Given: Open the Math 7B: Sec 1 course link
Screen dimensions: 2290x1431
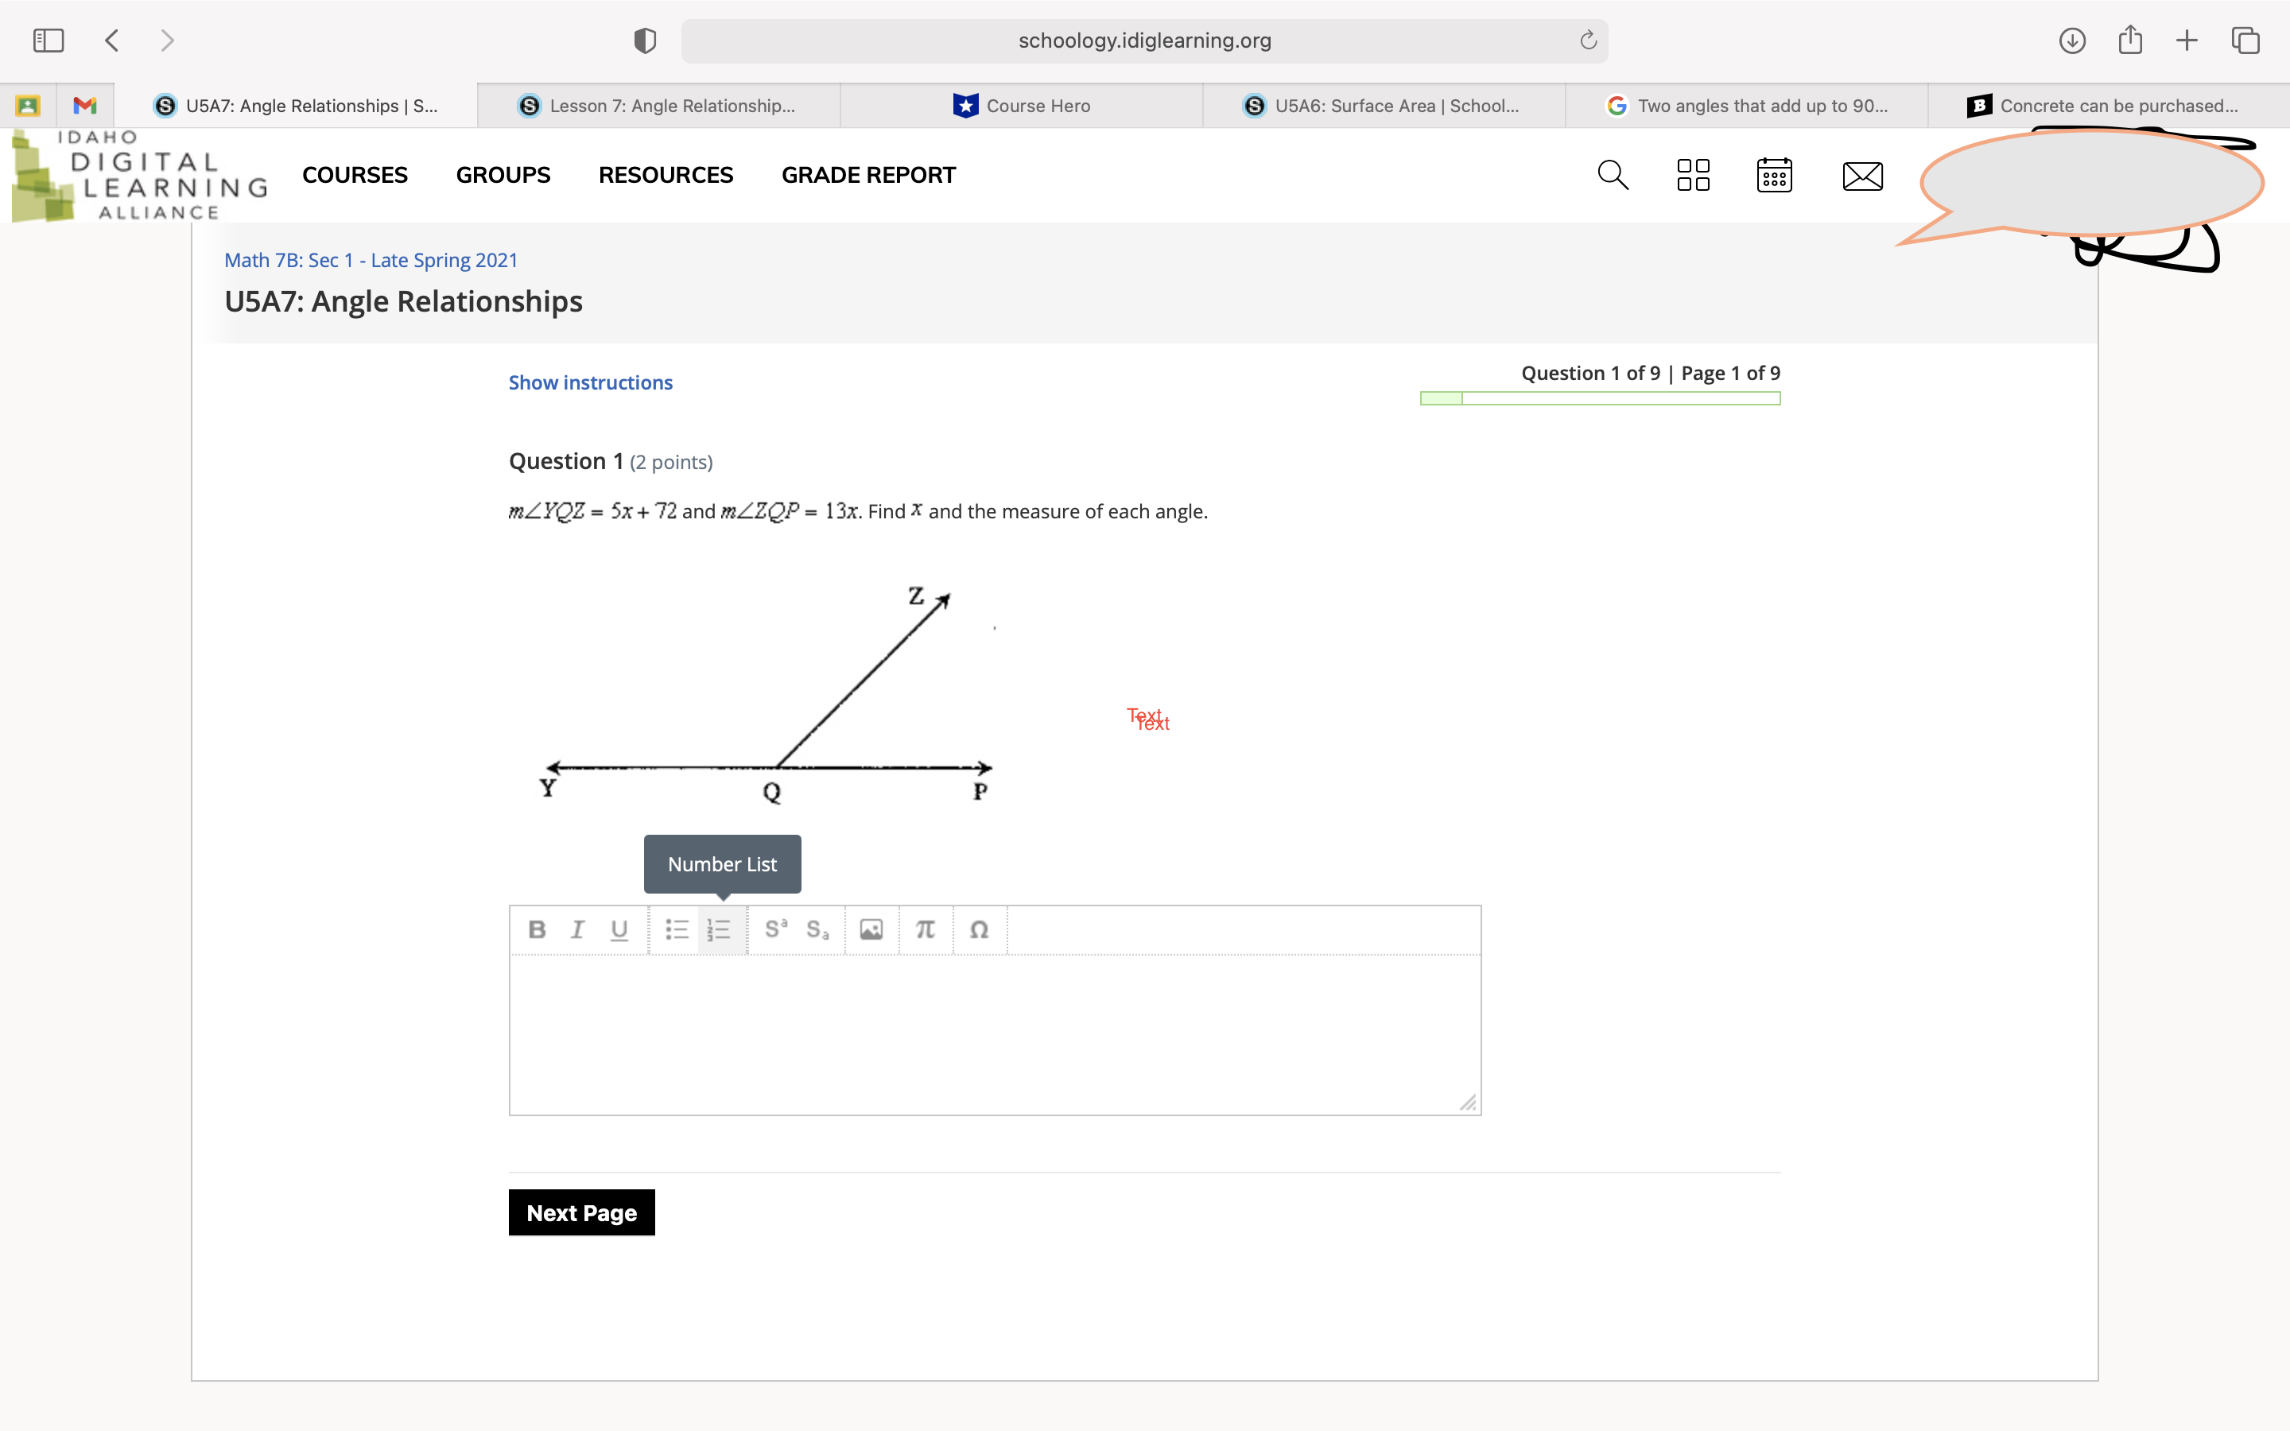Looking at the screenshot, I should 370,260.
